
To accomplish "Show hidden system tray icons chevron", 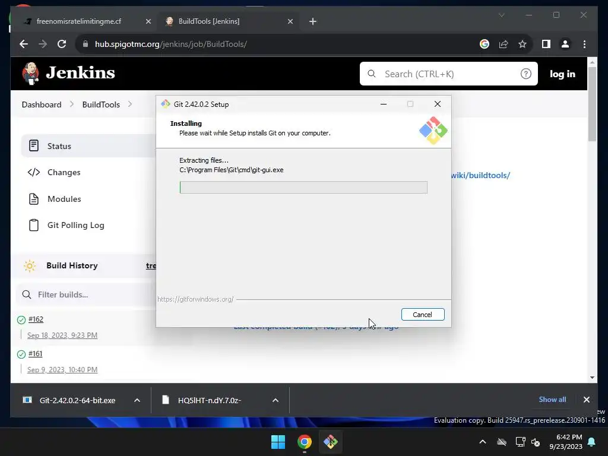I will click(x=482, y=442).
